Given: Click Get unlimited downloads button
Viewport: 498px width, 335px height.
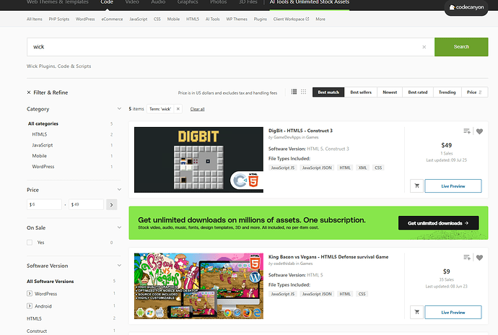Looking at the screenshot, I should (x=438, y=223).
